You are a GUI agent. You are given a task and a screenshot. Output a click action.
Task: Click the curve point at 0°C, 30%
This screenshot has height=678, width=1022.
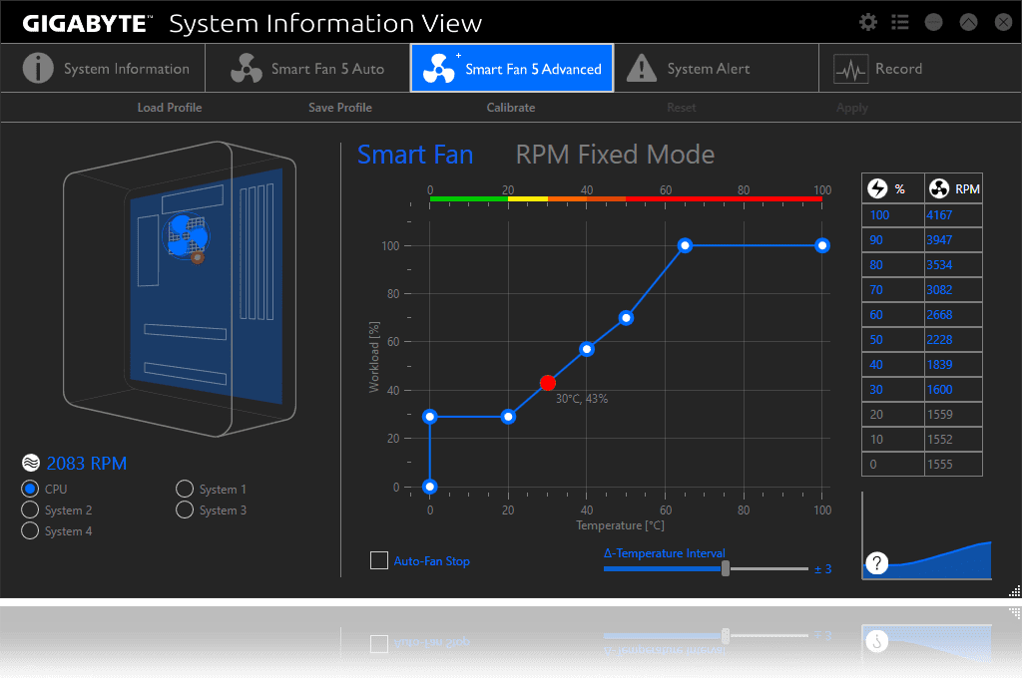429,416
